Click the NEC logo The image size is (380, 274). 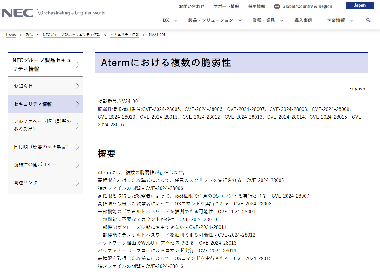(x=17, y=13)
